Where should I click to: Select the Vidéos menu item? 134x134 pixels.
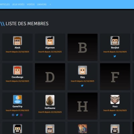coord(31,4)
